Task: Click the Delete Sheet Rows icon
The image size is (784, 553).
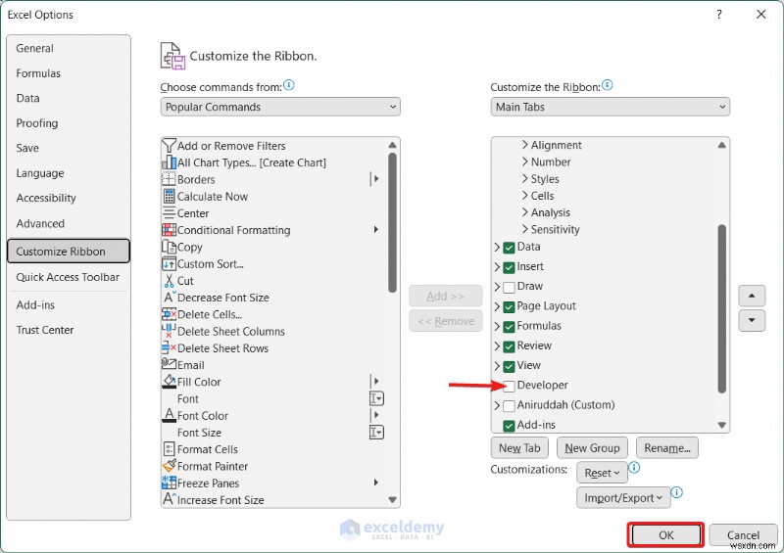Action: click(169, 347)
